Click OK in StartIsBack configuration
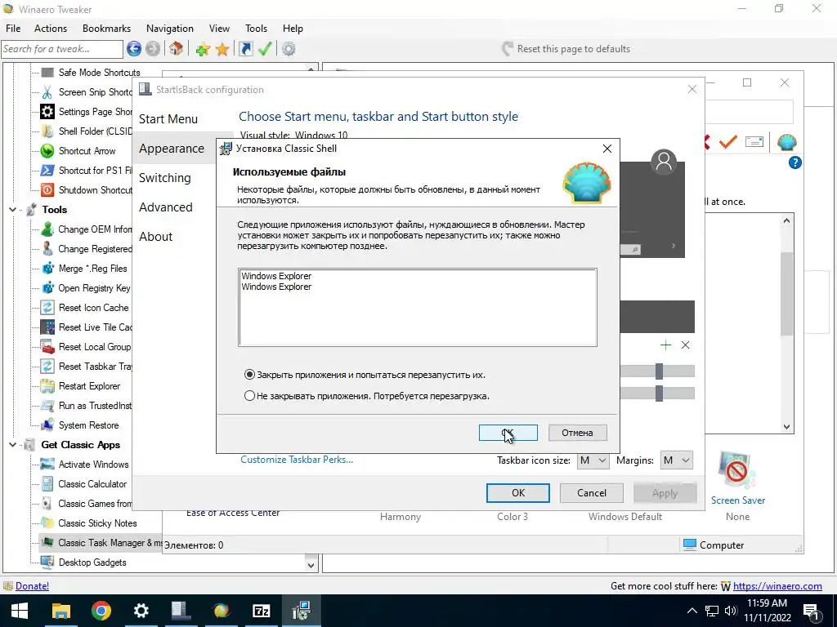Image resolution: width=837 pixels, height=627 pixels. click(517, 493)
